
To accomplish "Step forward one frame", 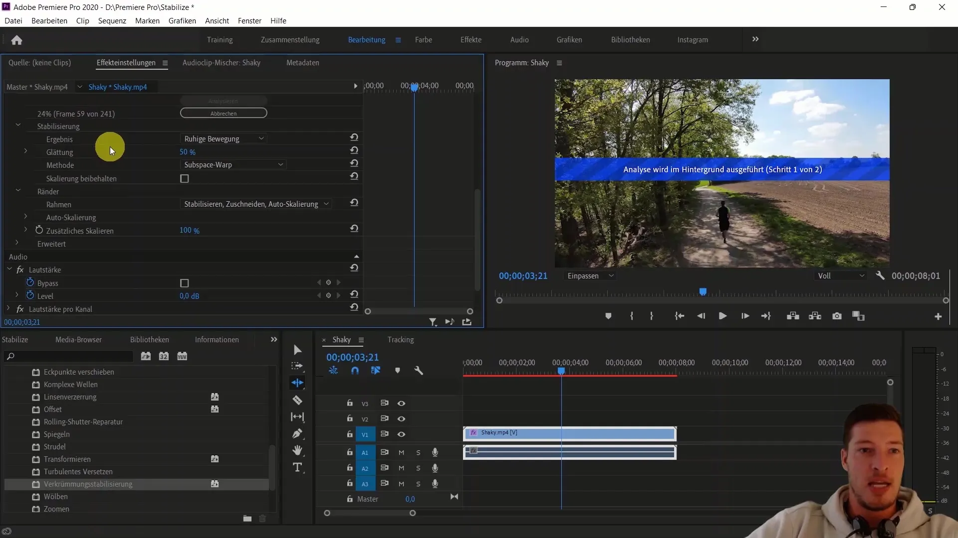I will [745, 316].
